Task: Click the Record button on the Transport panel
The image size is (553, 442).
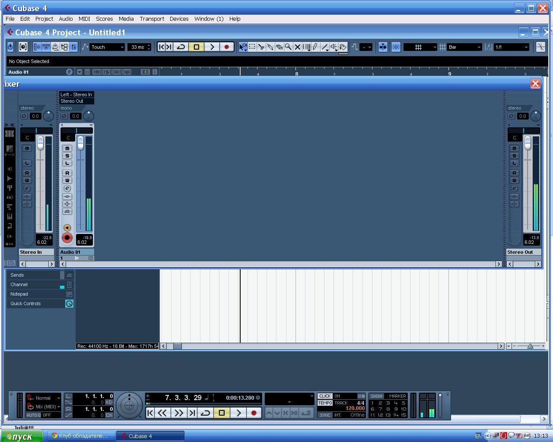Action: (254, 413)
